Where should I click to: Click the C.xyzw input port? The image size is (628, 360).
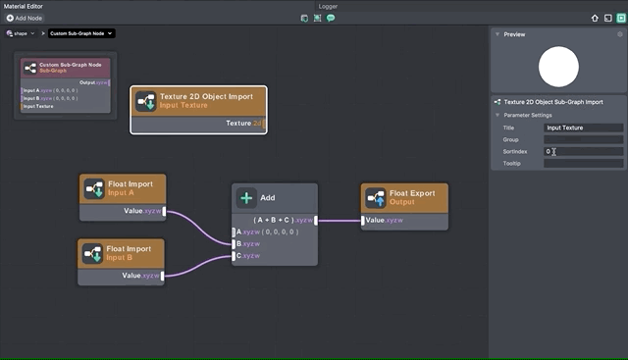tap(234, 256)
